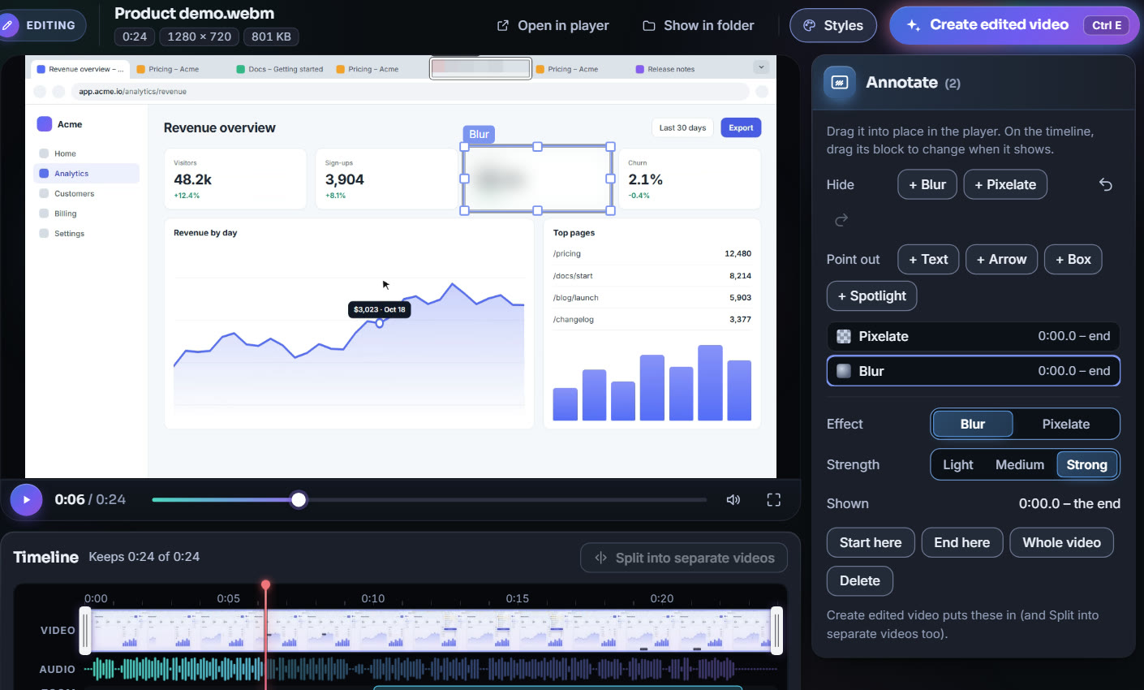The image size is (1144, 690).
Task: Click the pencil icon on EDITING badge
Action: point(8,25)
